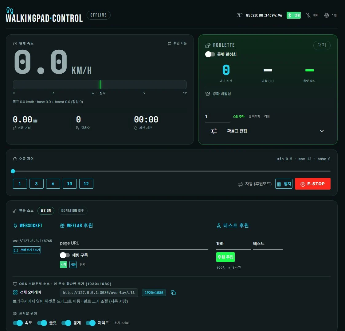
Task: Select speed preset 10
Action: [x=69, y=184]
